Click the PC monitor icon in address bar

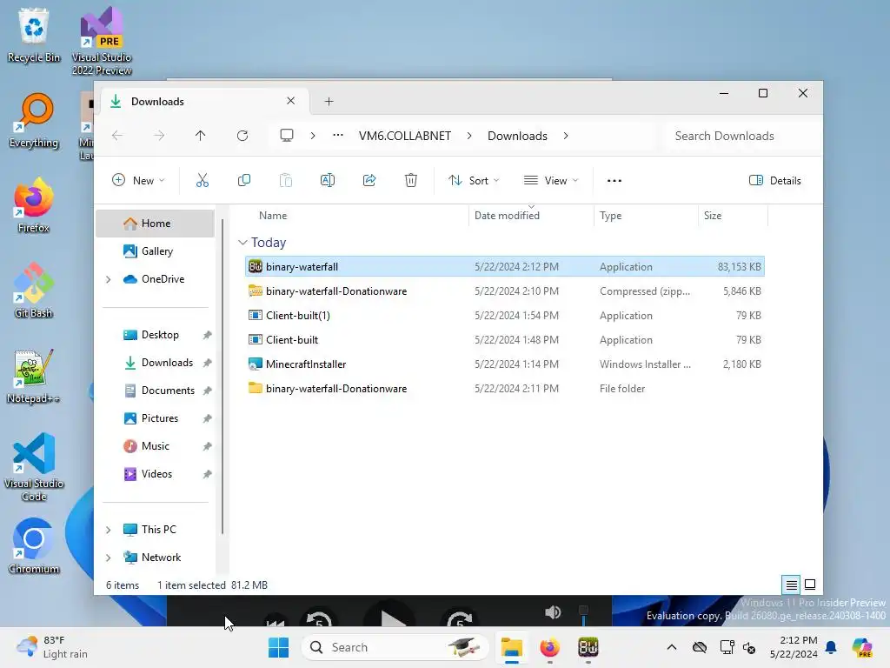coord(287,136)
